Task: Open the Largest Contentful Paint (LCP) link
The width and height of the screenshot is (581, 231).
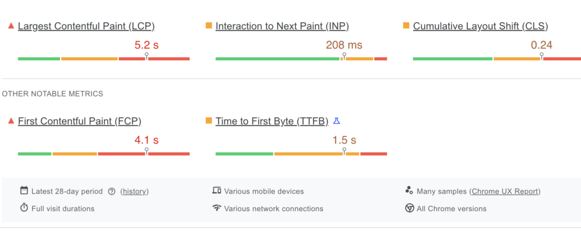Action: click(86, 26)
